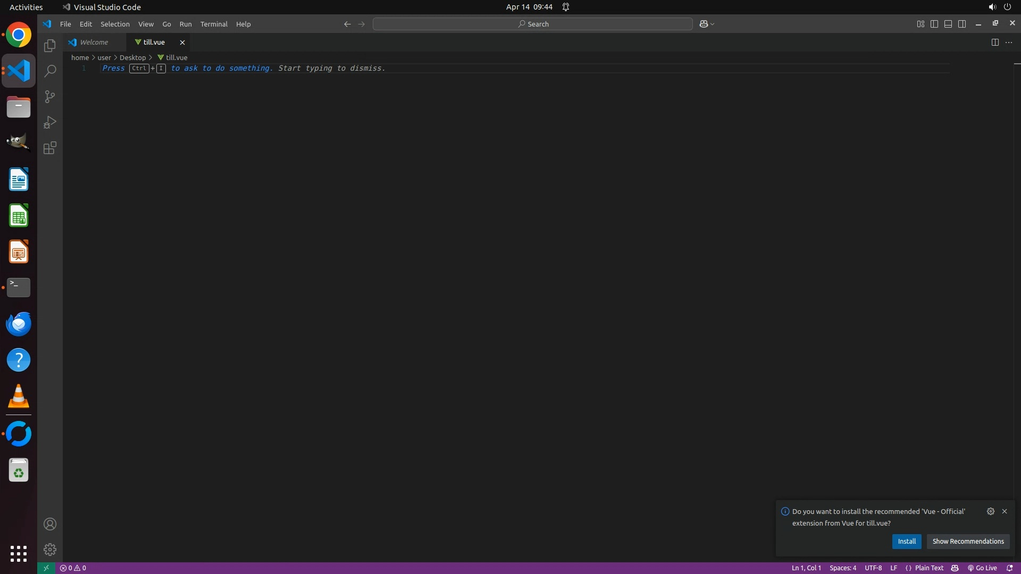Open the Run and Debug view
This screenshot has height=574, width=1021.
[x=49, y=122]
